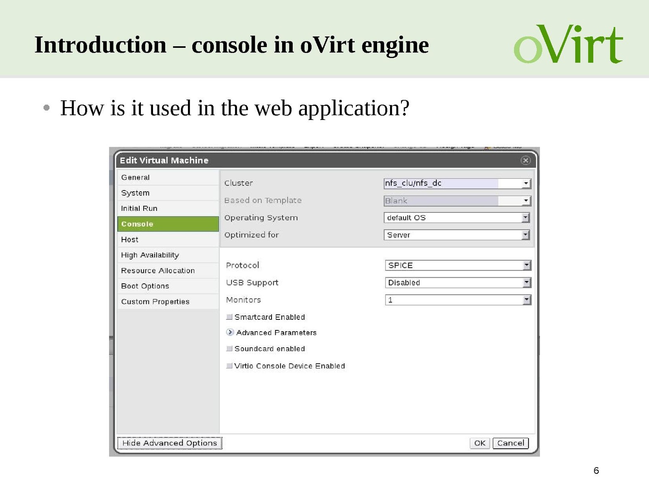Toggle the Soundcard enabled checkbox
Screen dimensions: 649x486
(229, 349)
